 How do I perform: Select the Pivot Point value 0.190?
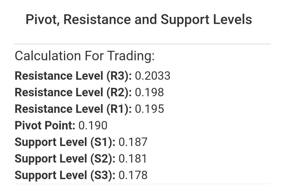click(93, 125)
